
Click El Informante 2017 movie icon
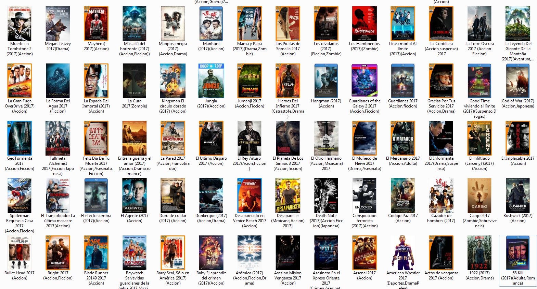441,138
